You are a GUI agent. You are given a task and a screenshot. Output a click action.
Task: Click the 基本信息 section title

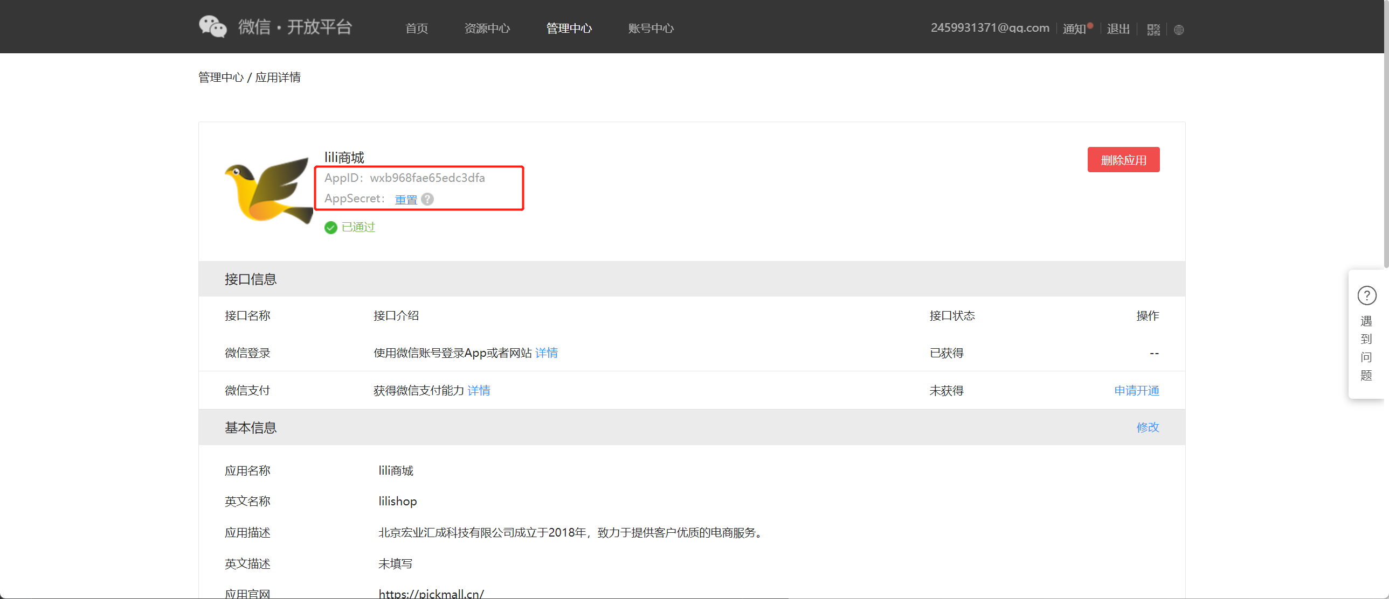(250, 428)
